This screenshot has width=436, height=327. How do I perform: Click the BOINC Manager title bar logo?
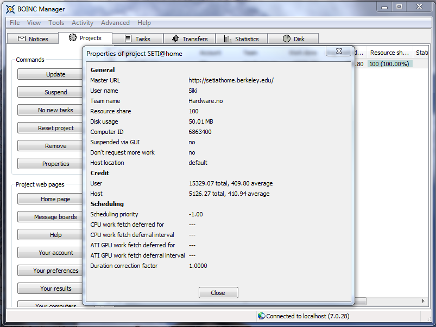pyautogui.click(x=10, y=9)
